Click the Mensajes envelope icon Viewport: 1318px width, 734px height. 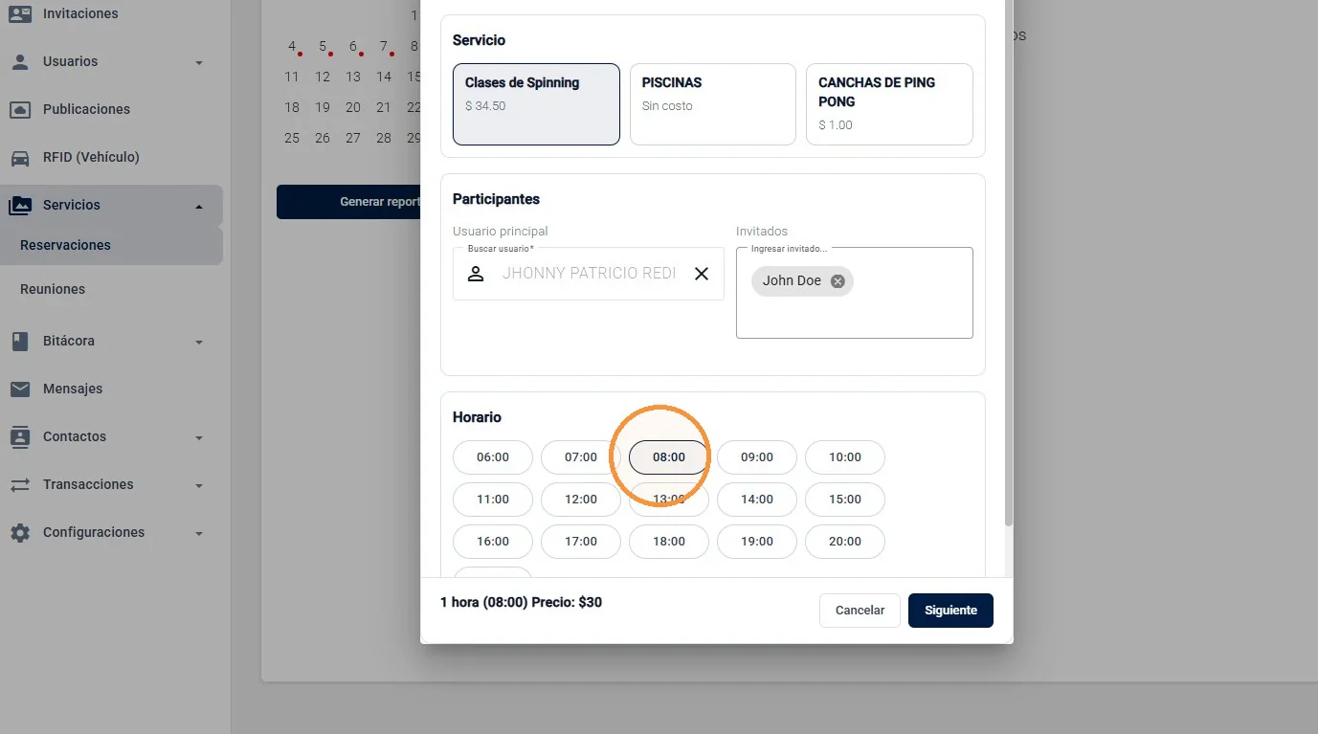[20, 389]
